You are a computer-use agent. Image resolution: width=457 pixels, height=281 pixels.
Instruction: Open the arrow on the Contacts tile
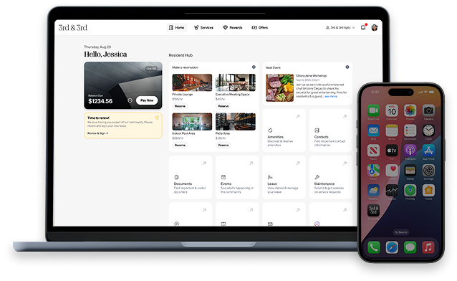coord(345,116)
